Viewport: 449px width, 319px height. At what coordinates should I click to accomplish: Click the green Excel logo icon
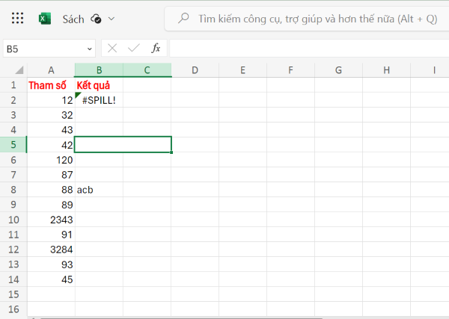click(x=45, y=19)
